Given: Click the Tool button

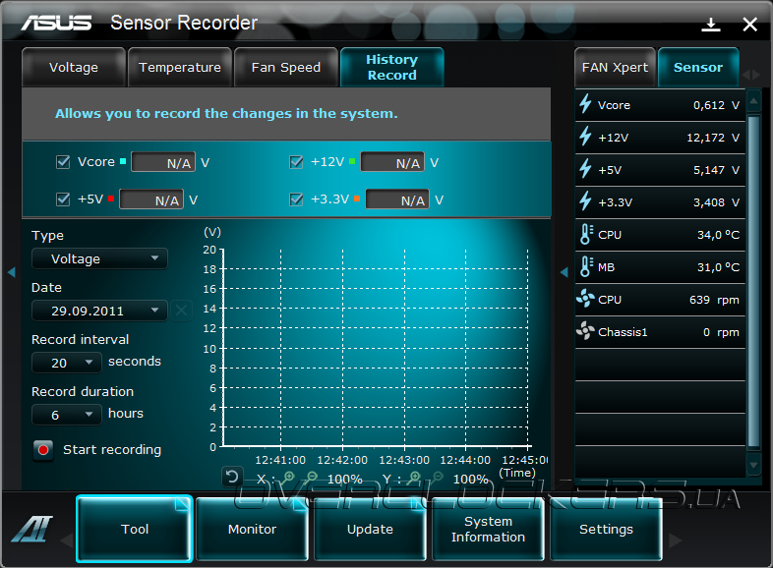Looking at the screenshot, I should coord(134,529).
